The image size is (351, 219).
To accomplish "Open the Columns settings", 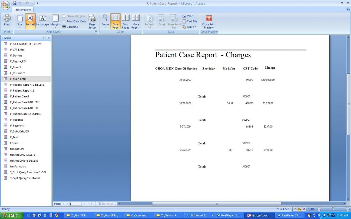I will (x=70, y=27).
